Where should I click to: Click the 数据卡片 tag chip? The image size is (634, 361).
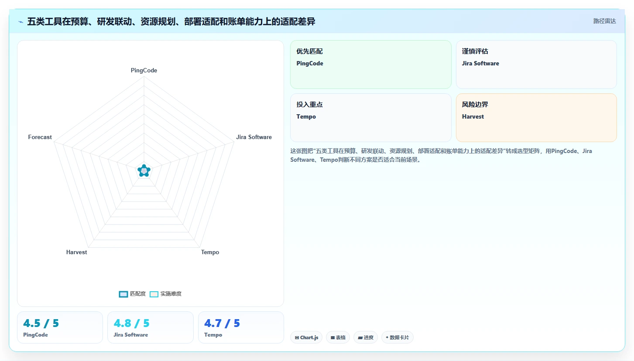(398, 337)
